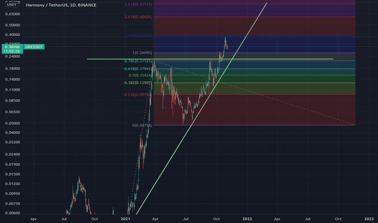Click the 0.01200 price axis label
Screen dimensions: 378x223
click(13, 184)
